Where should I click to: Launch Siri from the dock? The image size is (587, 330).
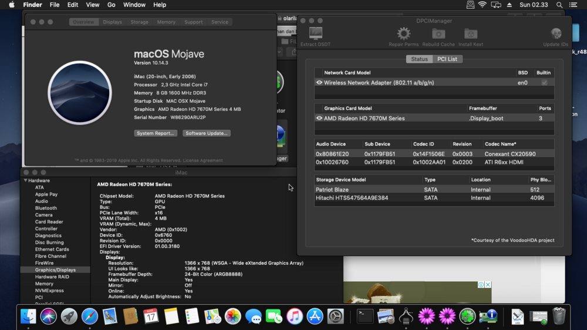49,316
